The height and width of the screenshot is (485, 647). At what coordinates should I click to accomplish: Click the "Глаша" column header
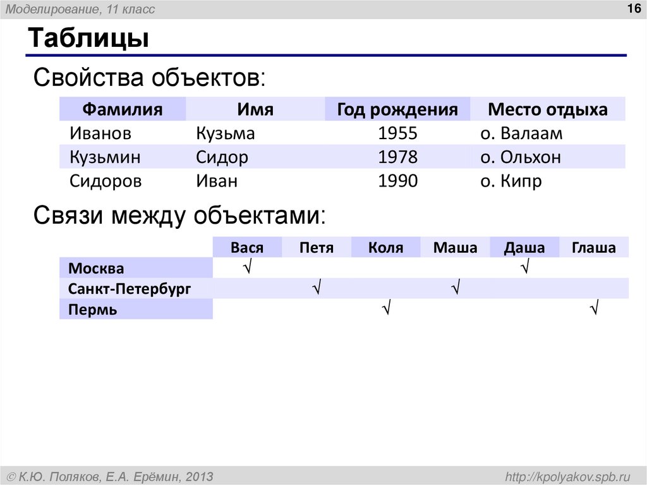594,247
